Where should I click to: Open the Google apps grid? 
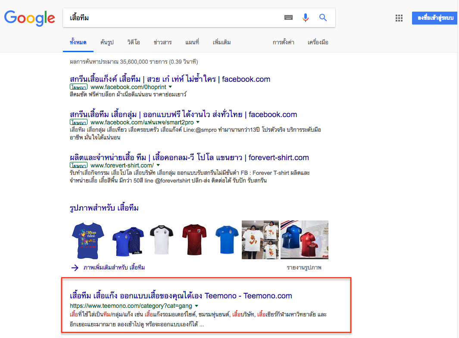399,18
